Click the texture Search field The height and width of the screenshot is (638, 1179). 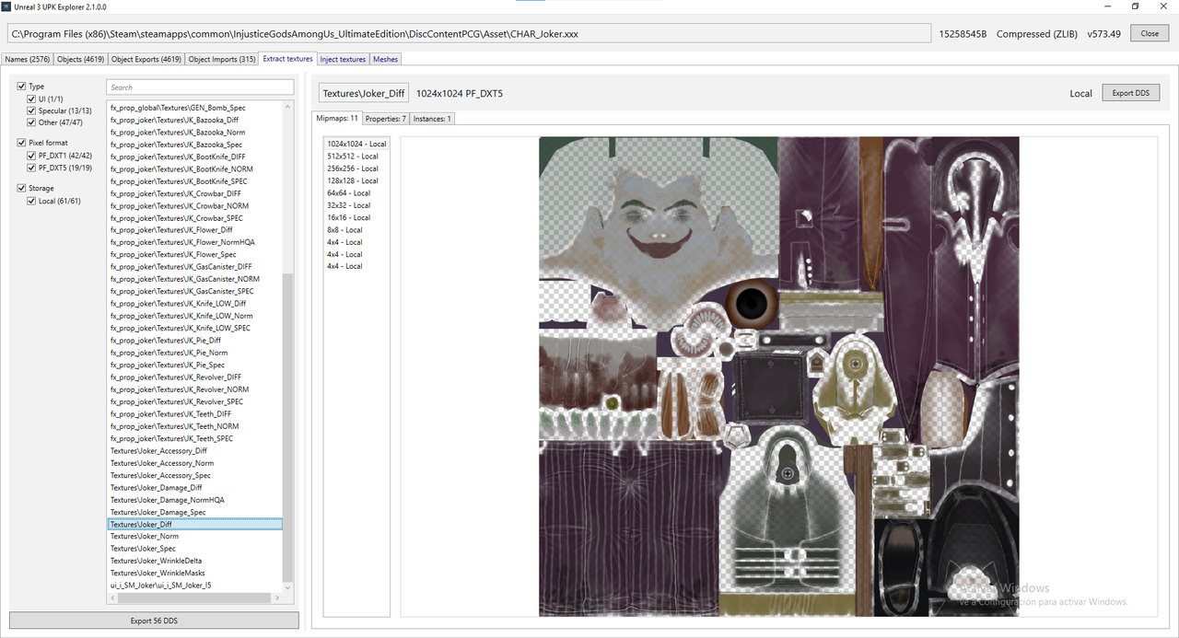coord(200,87)
